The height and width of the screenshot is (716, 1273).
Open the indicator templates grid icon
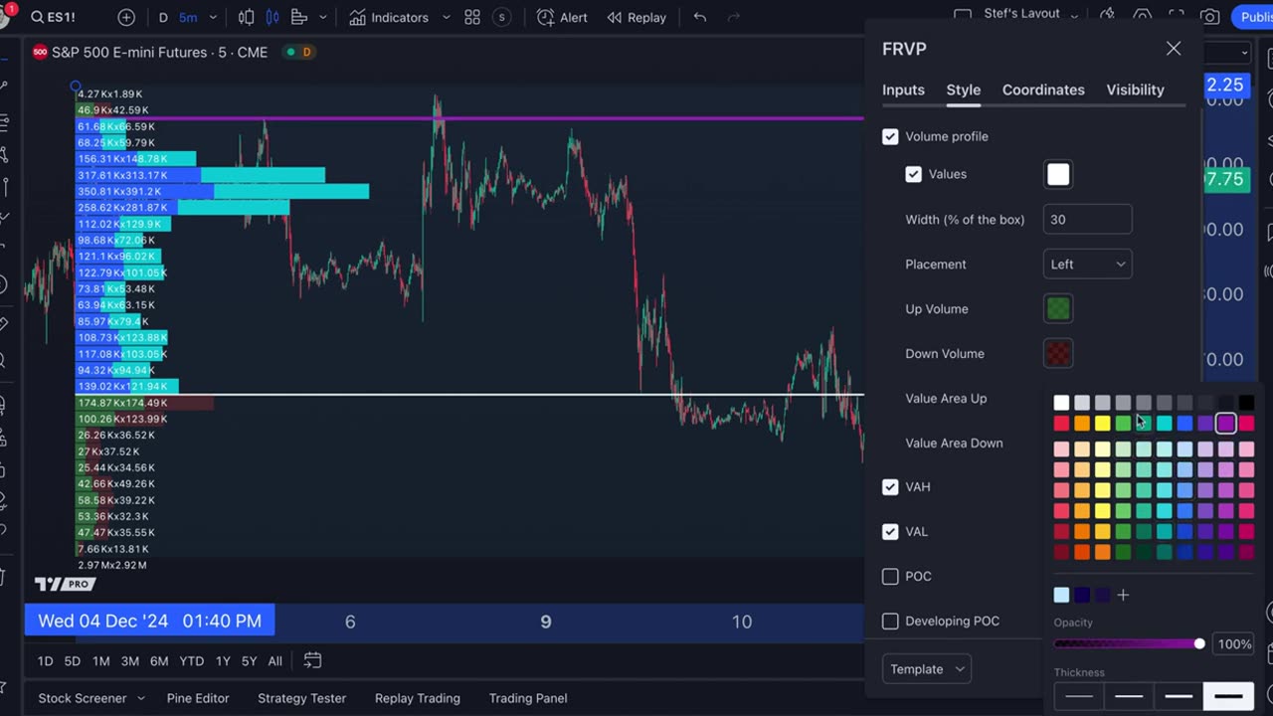pyautogui.click(x=472, y=17)
